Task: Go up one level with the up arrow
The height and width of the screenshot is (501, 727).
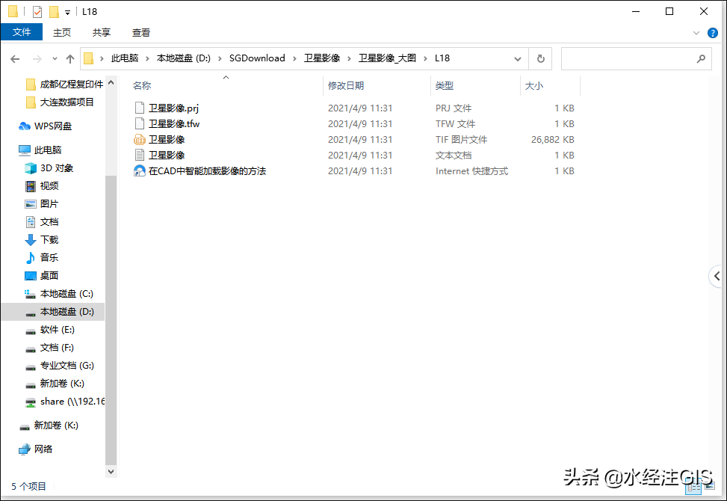Action: point(69,58)
